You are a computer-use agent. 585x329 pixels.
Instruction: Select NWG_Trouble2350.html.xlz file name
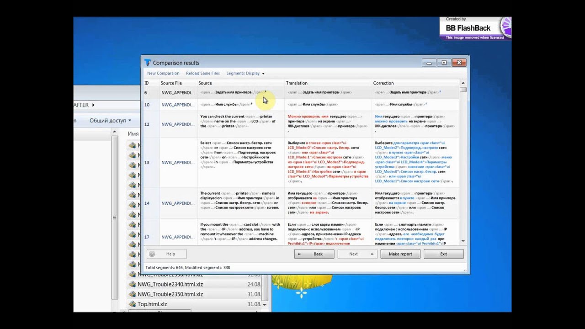tap(170, 294)
